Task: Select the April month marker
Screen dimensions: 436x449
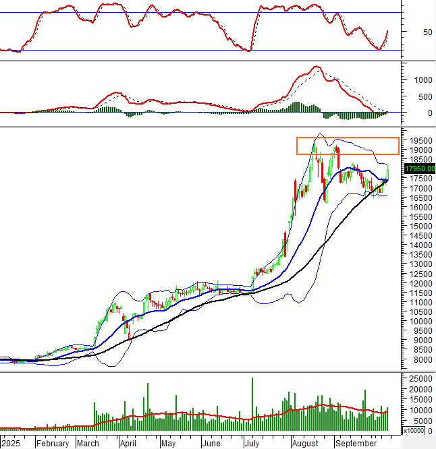Action: pos(128,444)
